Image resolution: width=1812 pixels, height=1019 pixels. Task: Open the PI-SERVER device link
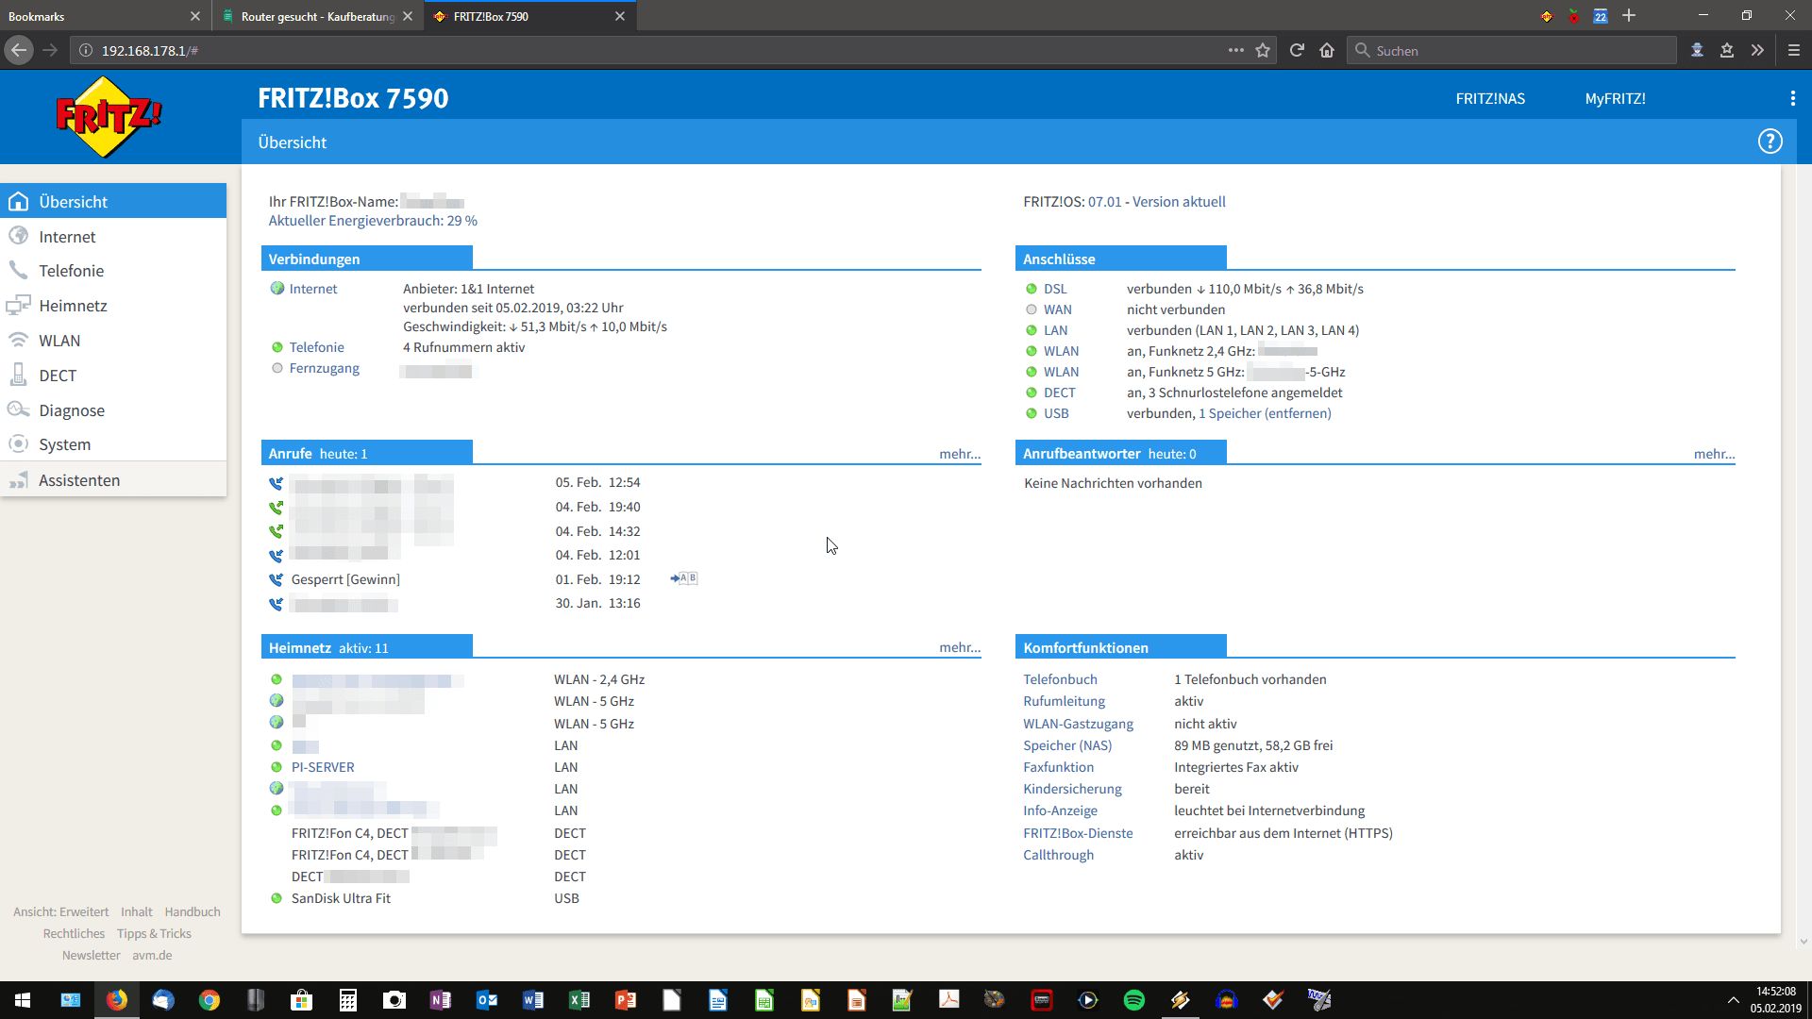coord(323,767)
